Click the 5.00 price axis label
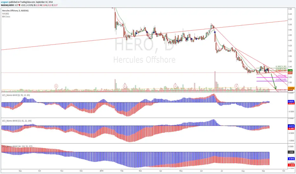The image size is (296, 174). (290, 25)
